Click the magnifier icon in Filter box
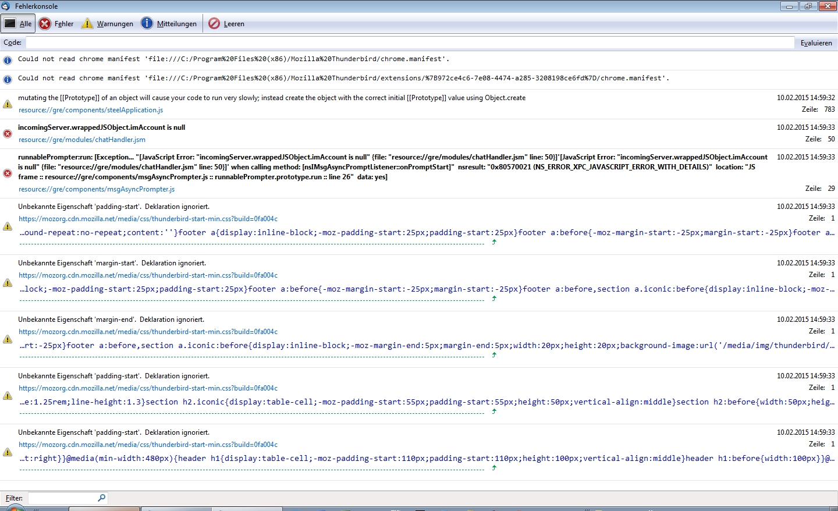This screenshot has height=511, width=838. point(102,498)
